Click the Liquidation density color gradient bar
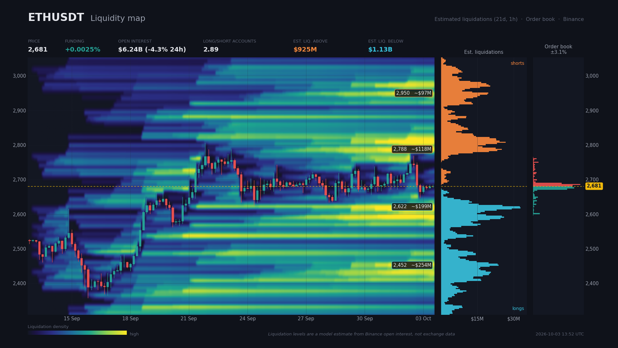618x348 pixels. 77,333
